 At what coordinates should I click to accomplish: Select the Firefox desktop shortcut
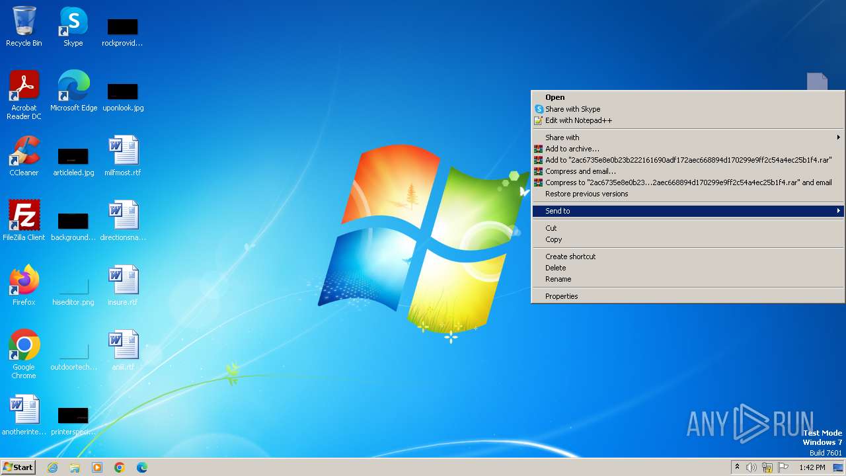point(24,286)
